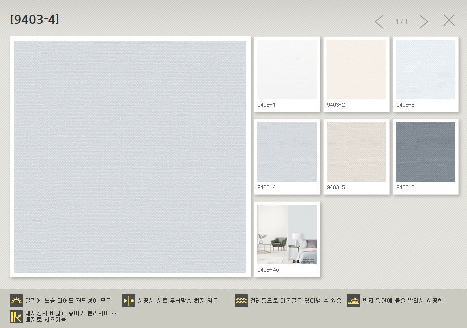The height and width of the screenshot is (328, 467).
Task: Click the 1 / 1 page indicator
Action: [401, 22]
